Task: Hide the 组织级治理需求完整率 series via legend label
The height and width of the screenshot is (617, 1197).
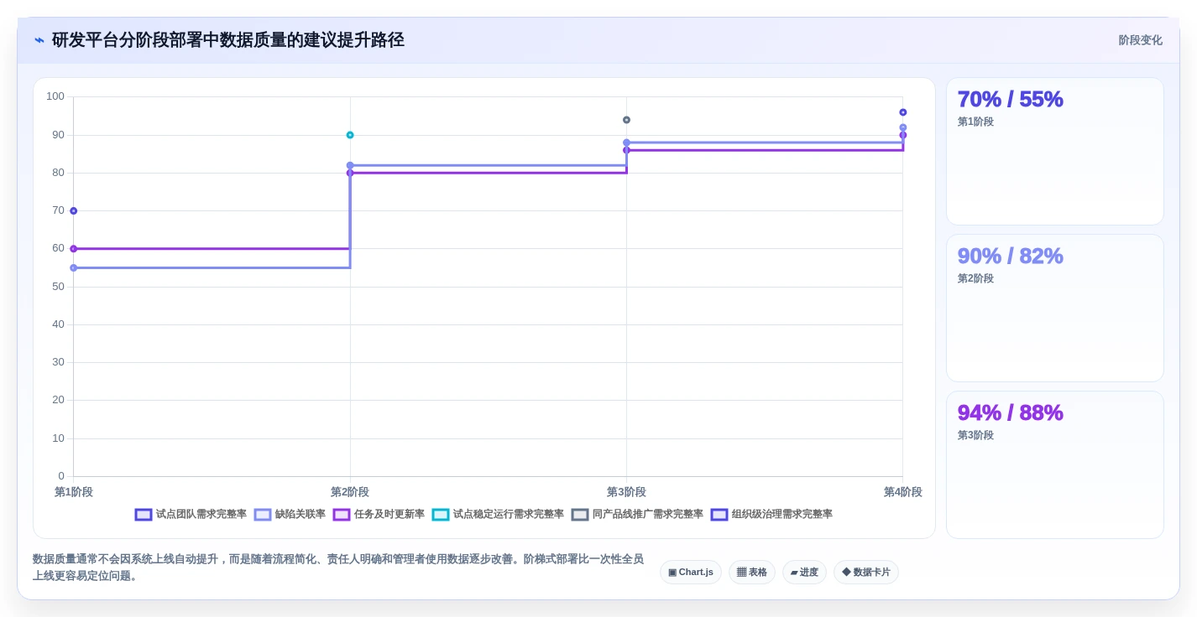Action: click(782, 515)
